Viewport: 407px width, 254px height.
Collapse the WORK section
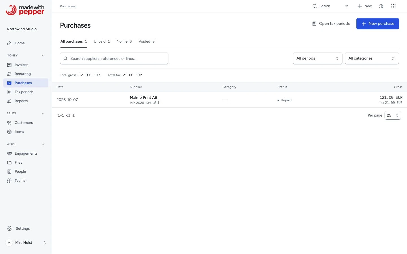point(43,144)
